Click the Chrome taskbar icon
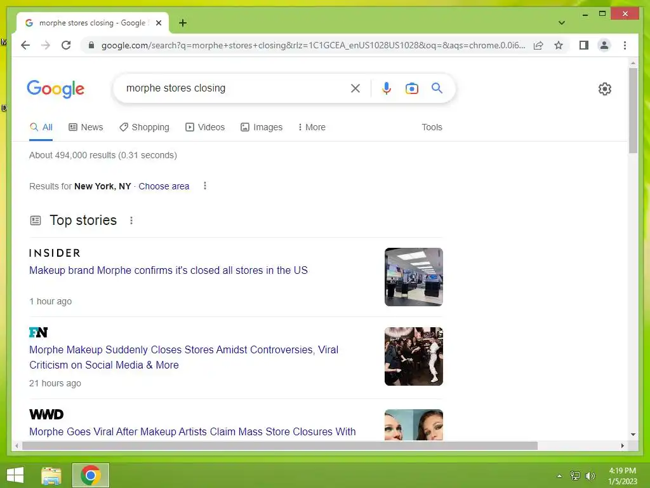The height and width of the screenshot is (488, 650). click(91, 475)
